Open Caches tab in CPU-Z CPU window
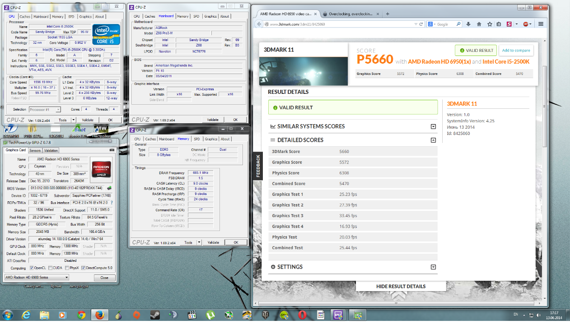 pyautogui.click(x=25, y=17)
